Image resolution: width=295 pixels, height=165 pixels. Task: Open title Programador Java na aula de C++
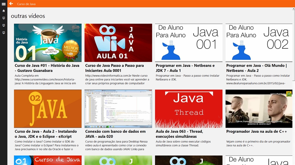tap(256, 132)
